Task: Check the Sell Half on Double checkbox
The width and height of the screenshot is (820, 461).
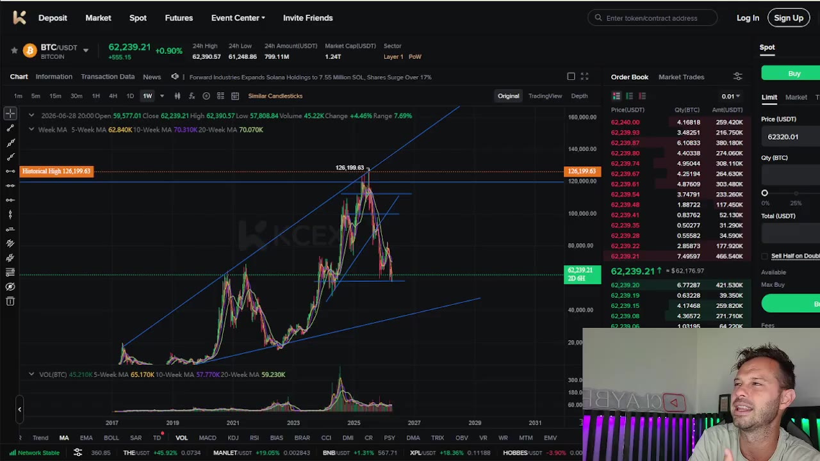Action: pos(765,256)
